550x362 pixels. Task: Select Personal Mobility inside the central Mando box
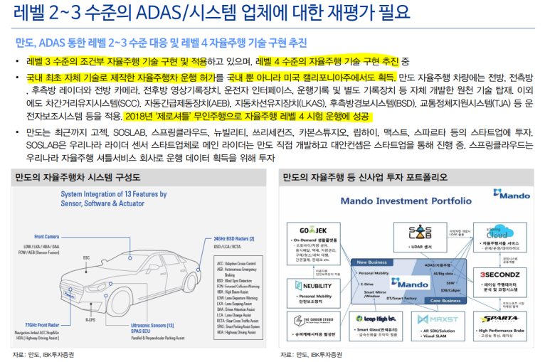(374, 273)
